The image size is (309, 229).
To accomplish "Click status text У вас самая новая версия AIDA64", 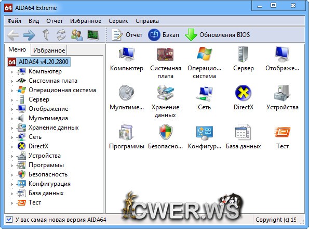I will tap(61, 220).
